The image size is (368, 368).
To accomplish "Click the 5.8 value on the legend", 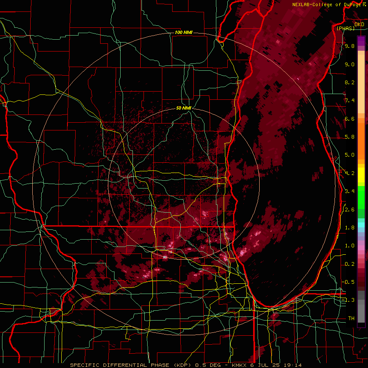I will (350, 137).
